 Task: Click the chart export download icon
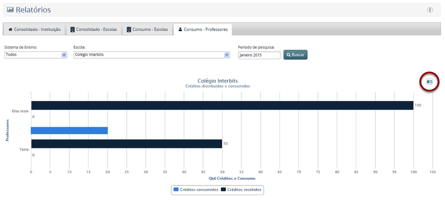(429, 82)
